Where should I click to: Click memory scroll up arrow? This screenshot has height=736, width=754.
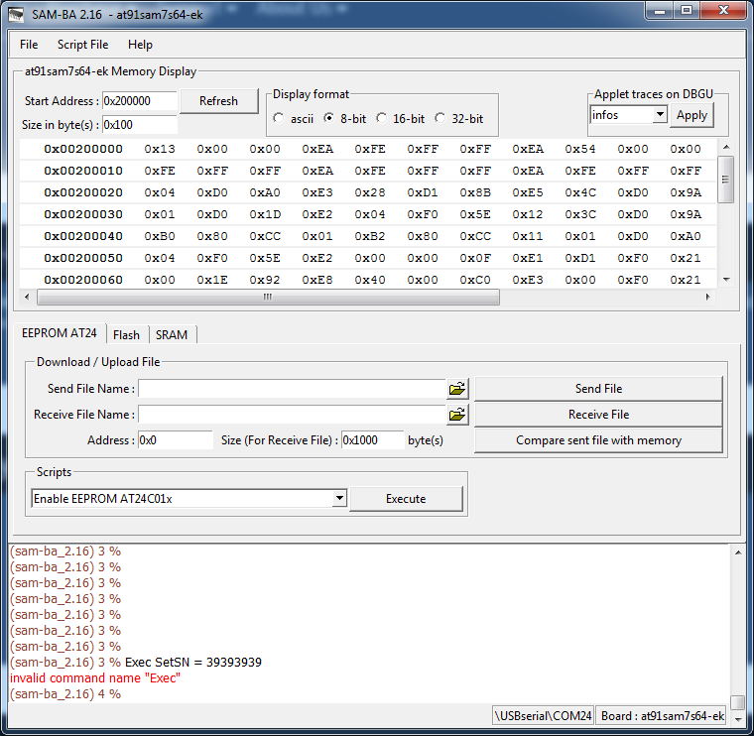[726, 147]
